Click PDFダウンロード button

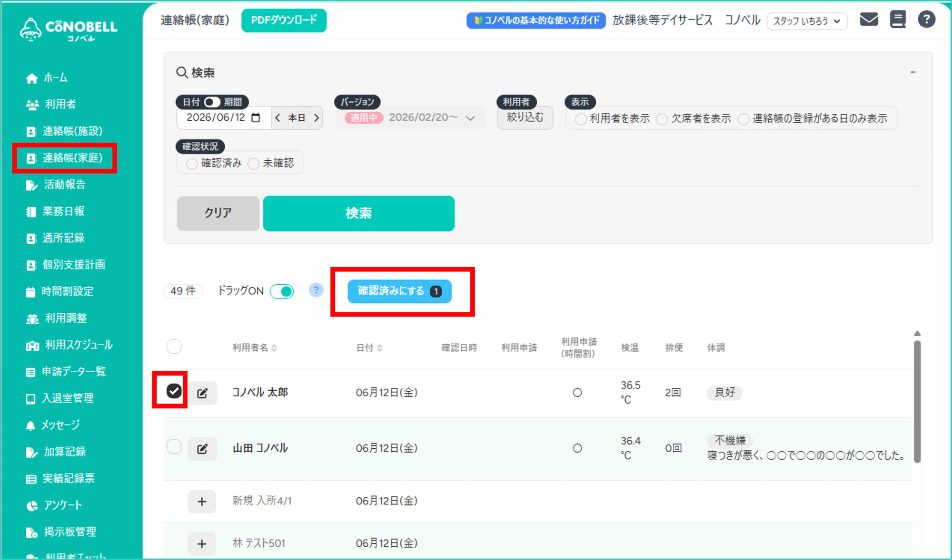284,20
